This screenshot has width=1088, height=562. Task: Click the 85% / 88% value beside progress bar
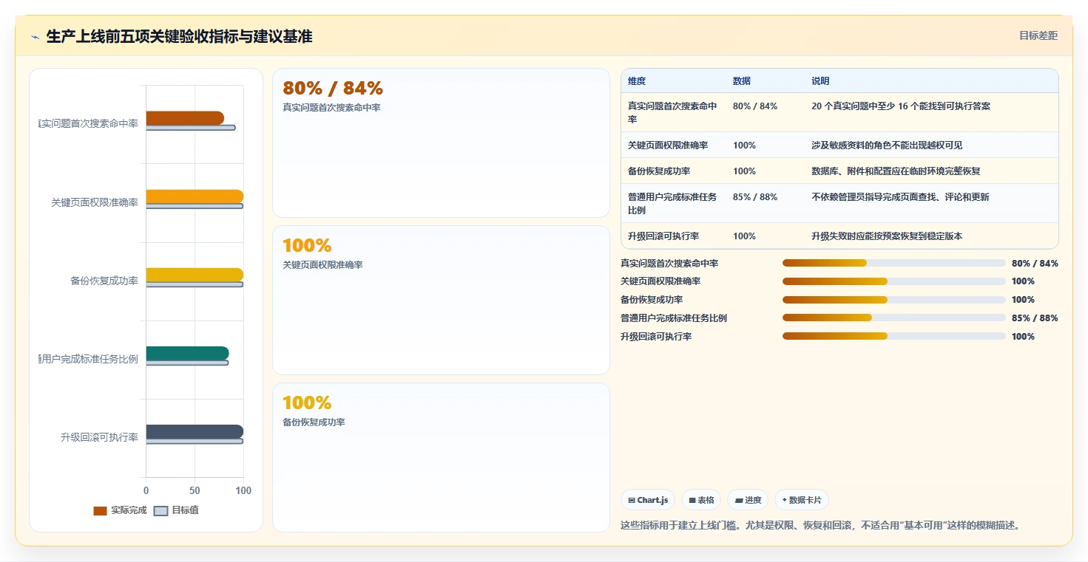(x=1035, y=318)
